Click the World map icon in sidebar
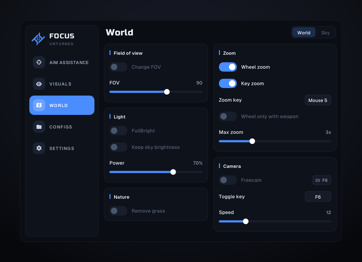 tap(39, 105)
